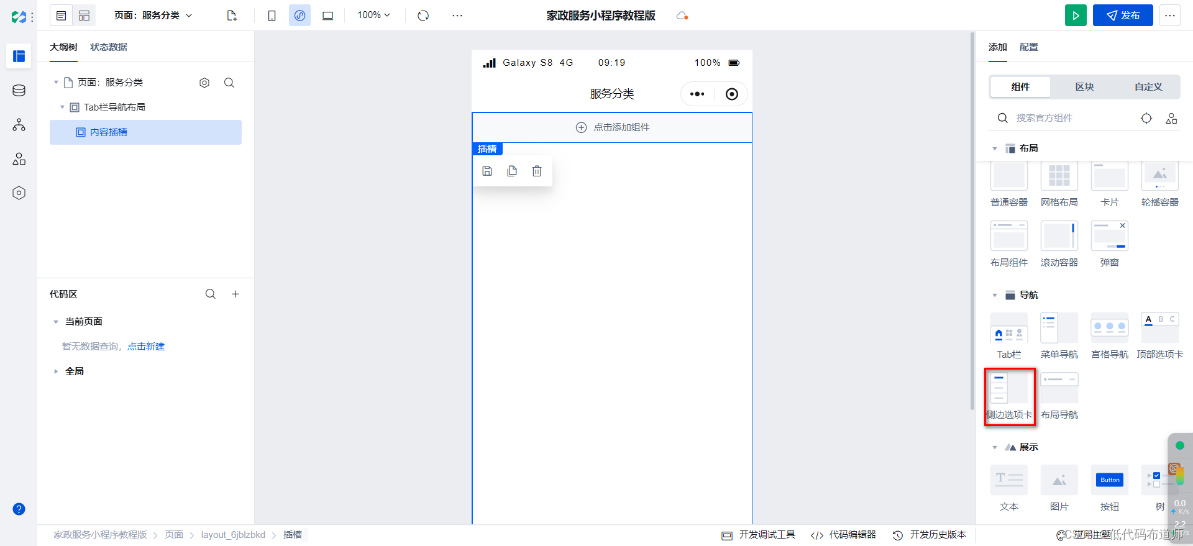Select the 普通容器 component
The width and height of the screenshot is (1193, 546).
pyautogui.click(x=1009, y=184)
